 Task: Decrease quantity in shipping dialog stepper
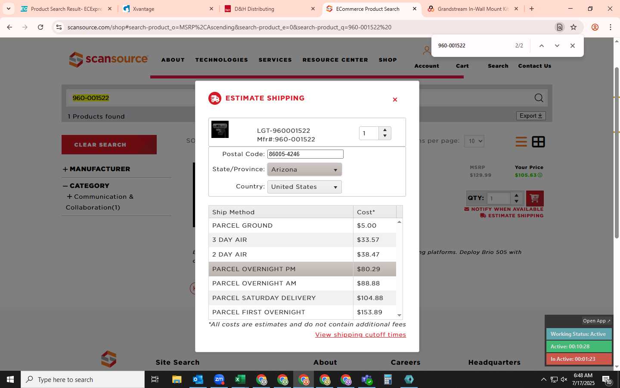[x=385, y=136]
